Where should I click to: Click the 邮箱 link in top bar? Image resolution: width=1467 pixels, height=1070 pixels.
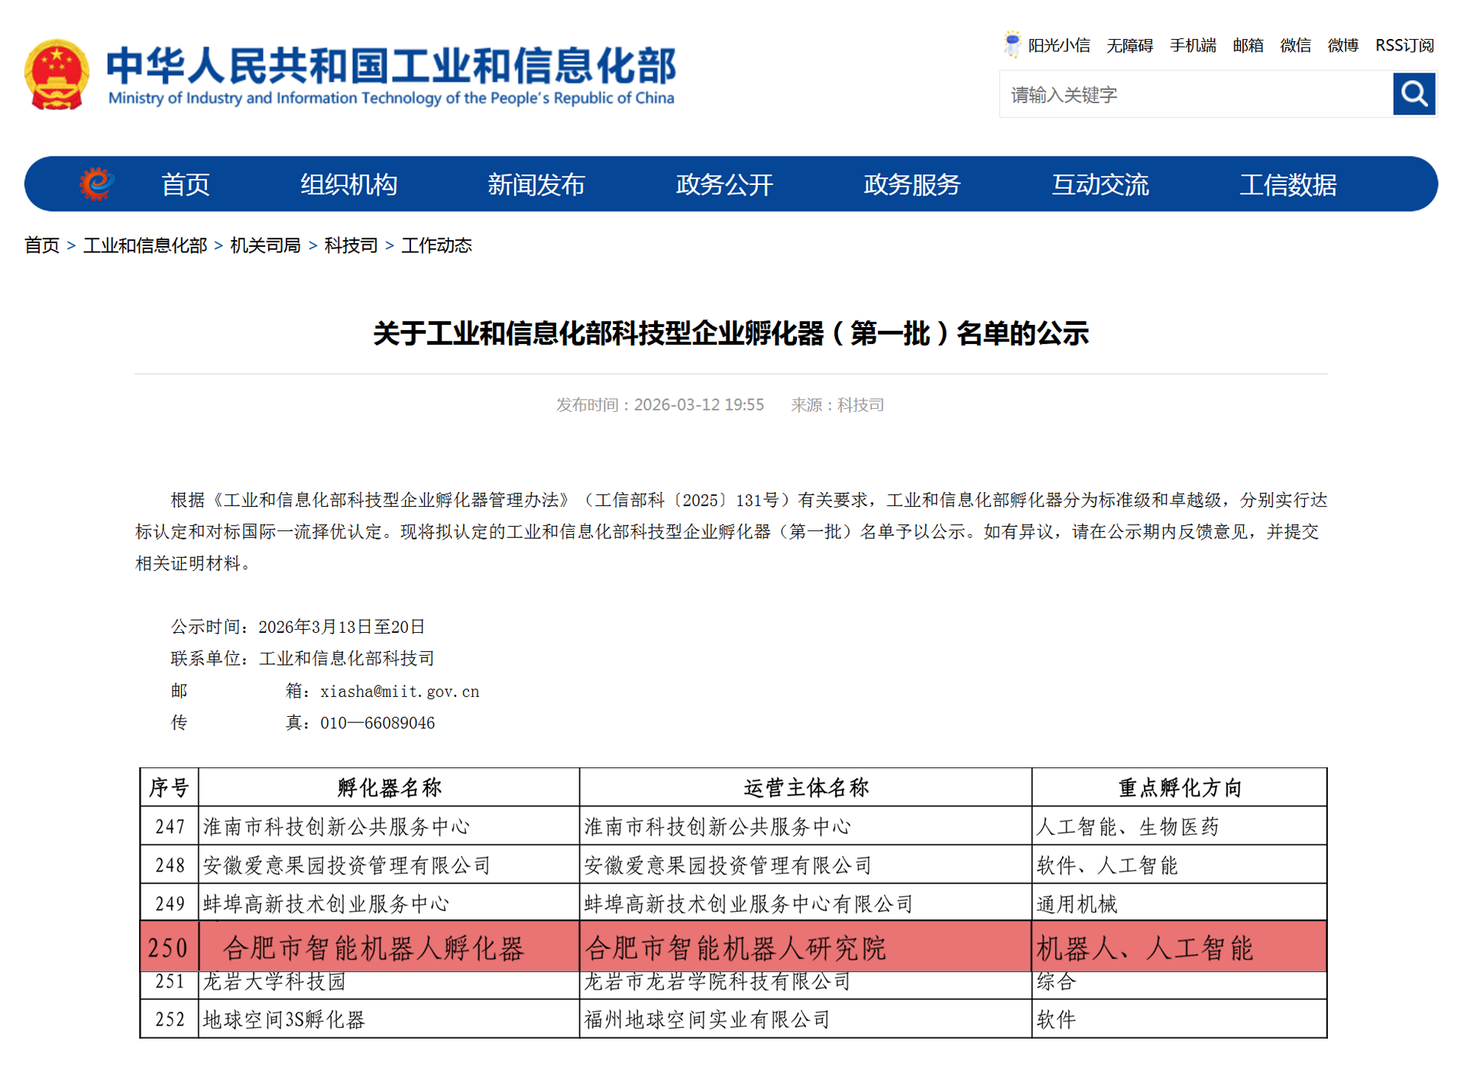coord(1248,46)
